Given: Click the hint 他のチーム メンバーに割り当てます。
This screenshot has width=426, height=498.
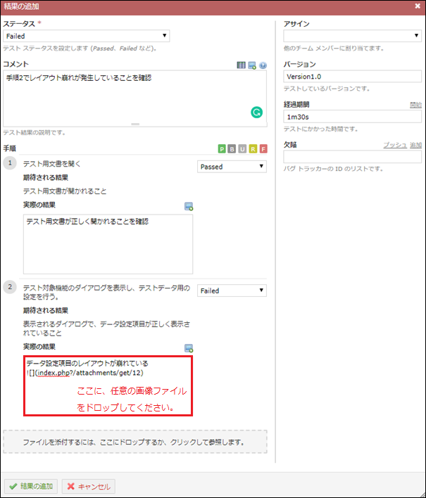Looking at the screenshot, I should pyautogui.click(x=334, y=49).
